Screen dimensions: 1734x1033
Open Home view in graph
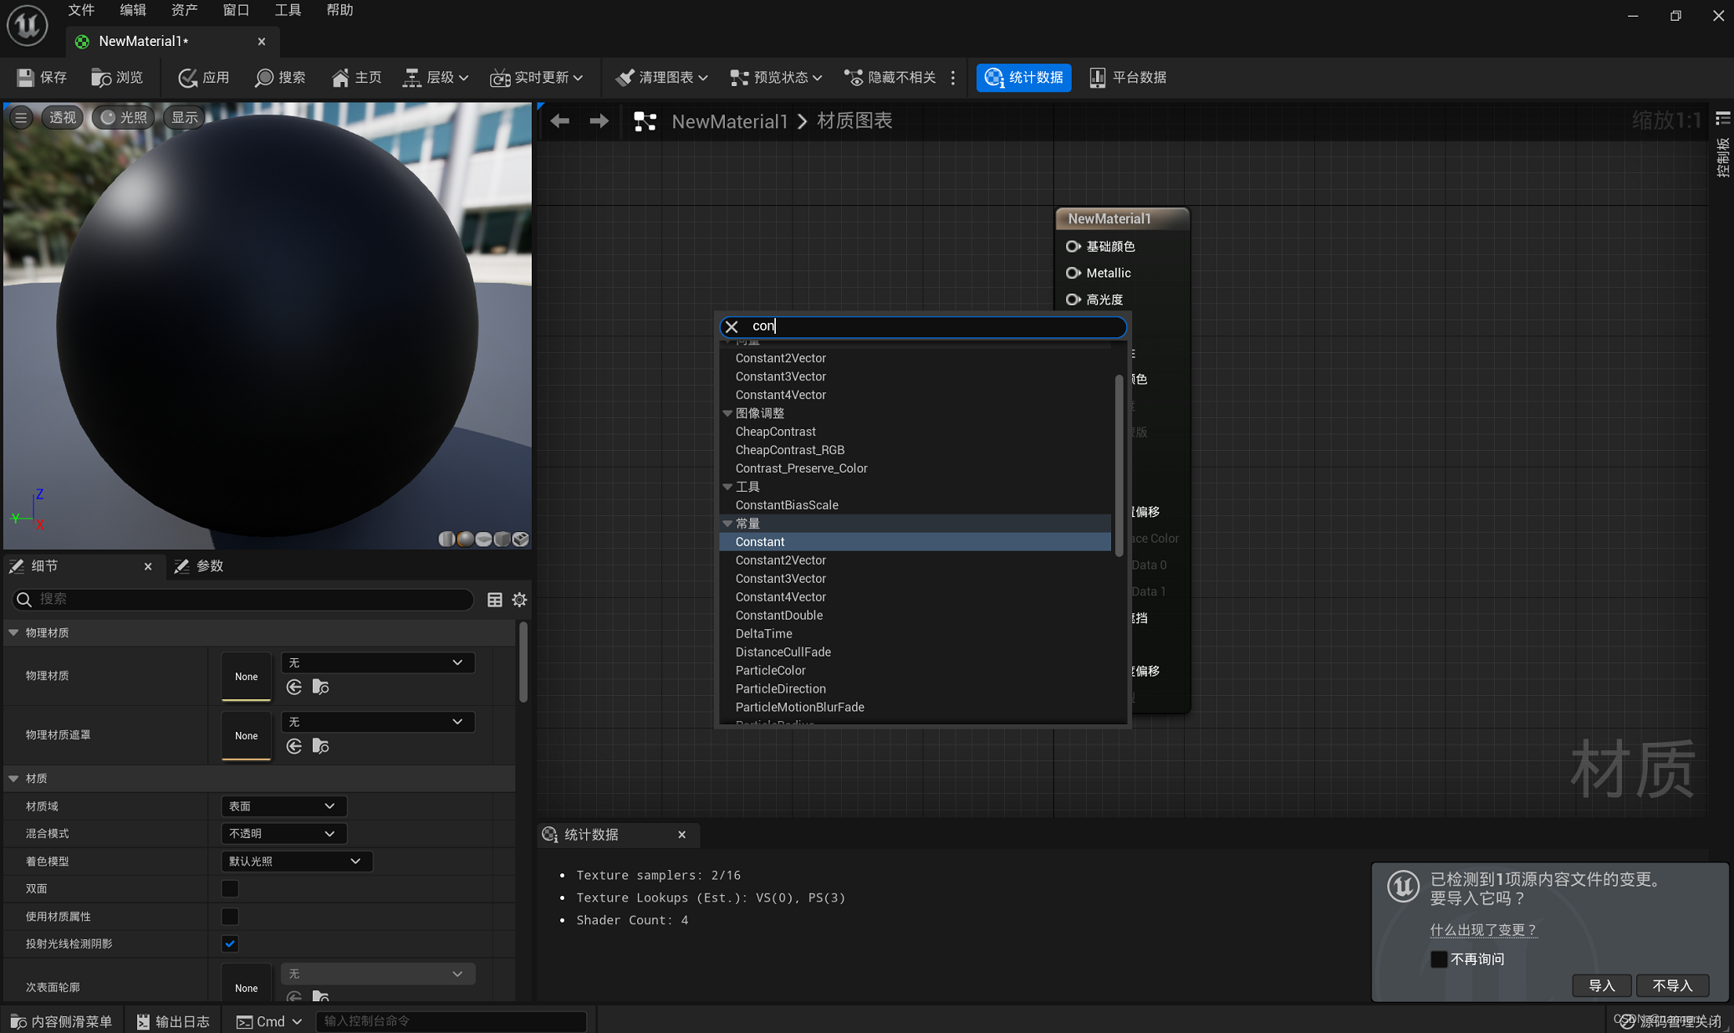355,77
